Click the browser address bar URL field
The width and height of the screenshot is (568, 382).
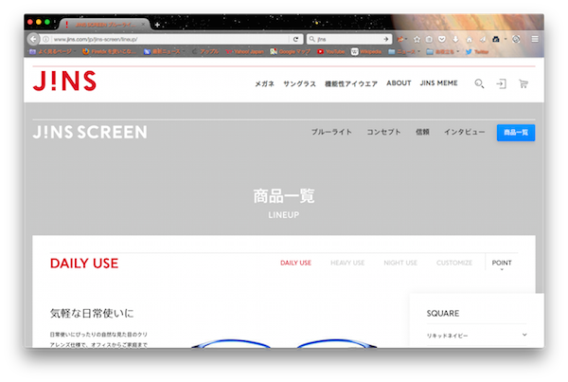click(x=170, y=39)
